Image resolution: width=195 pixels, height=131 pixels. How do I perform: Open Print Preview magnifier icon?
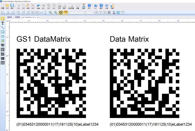tap(64, 6)
